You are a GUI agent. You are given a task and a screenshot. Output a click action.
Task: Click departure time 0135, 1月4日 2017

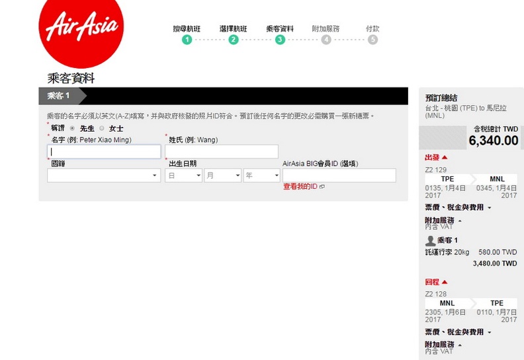coord(445,192)
